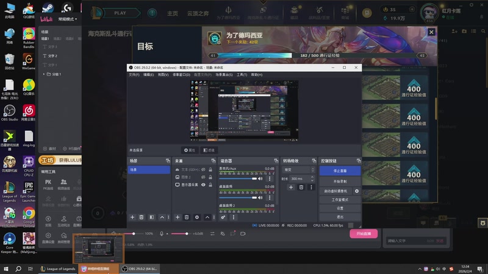
Task: Select the 场景 scene in OBS list
Action: pyautogui.click(x=149, y=170)
